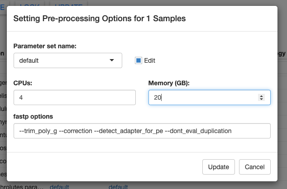Image resolution: width=287 pixels, height=189 pixels.
Task: Decrease Memory with the down stepper arrow
Action: point(261,99)
